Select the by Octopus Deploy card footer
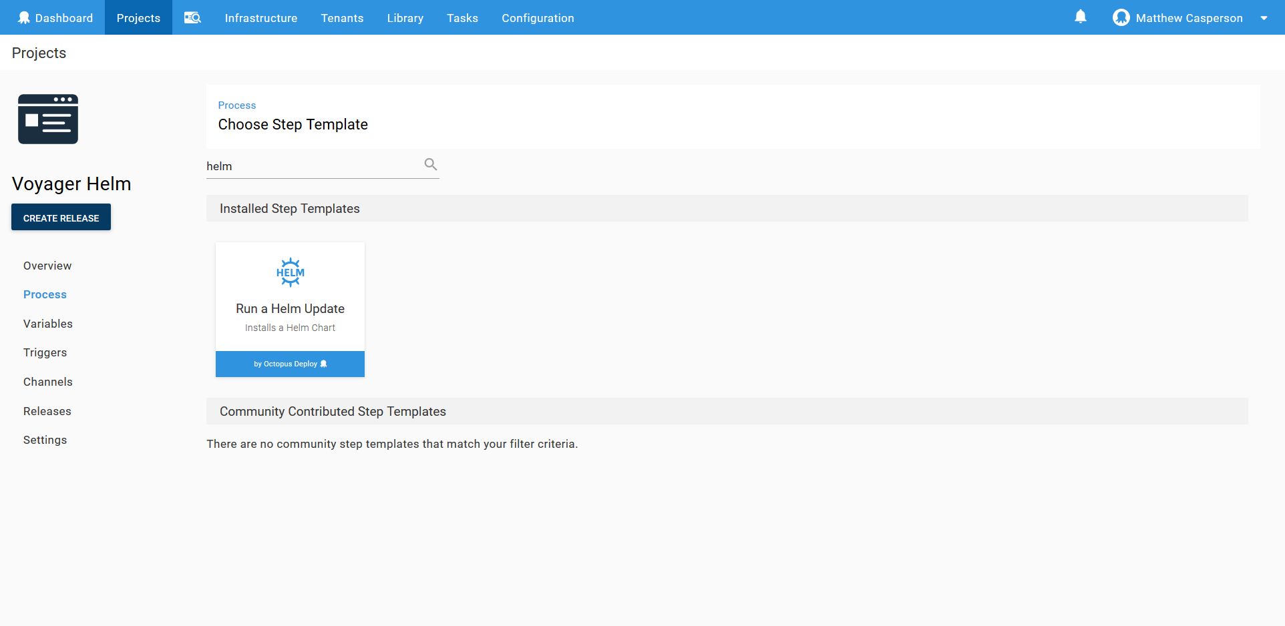Image resolution: width=1285 pixels, height=626 pixels. (290, 364)
